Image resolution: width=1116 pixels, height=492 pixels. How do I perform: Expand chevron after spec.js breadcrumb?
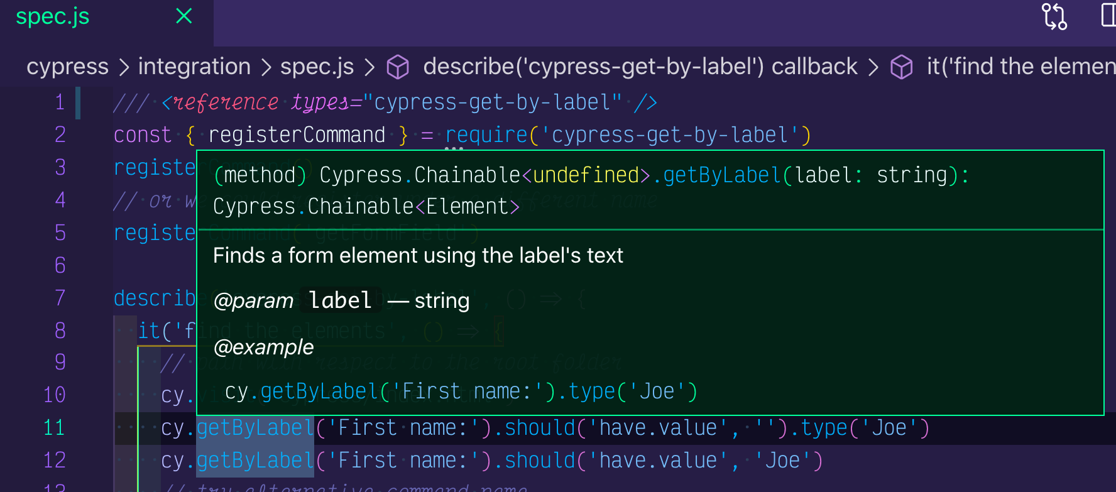pos(369,67)
